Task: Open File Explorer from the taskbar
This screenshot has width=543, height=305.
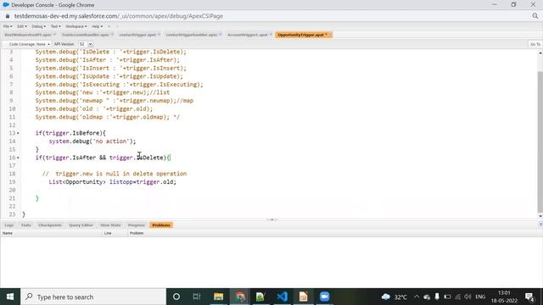Action: [x=219, y=297]
